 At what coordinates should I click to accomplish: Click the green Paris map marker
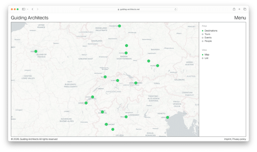pos(36,51)
